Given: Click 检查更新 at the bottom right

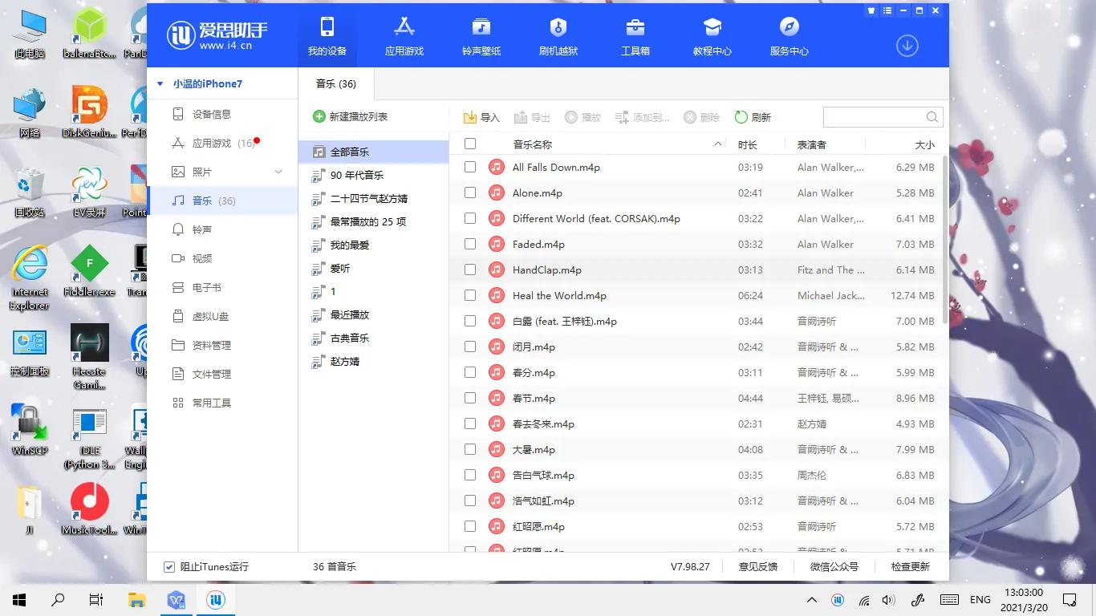Looking at the screenshot, I should [908, 566].
